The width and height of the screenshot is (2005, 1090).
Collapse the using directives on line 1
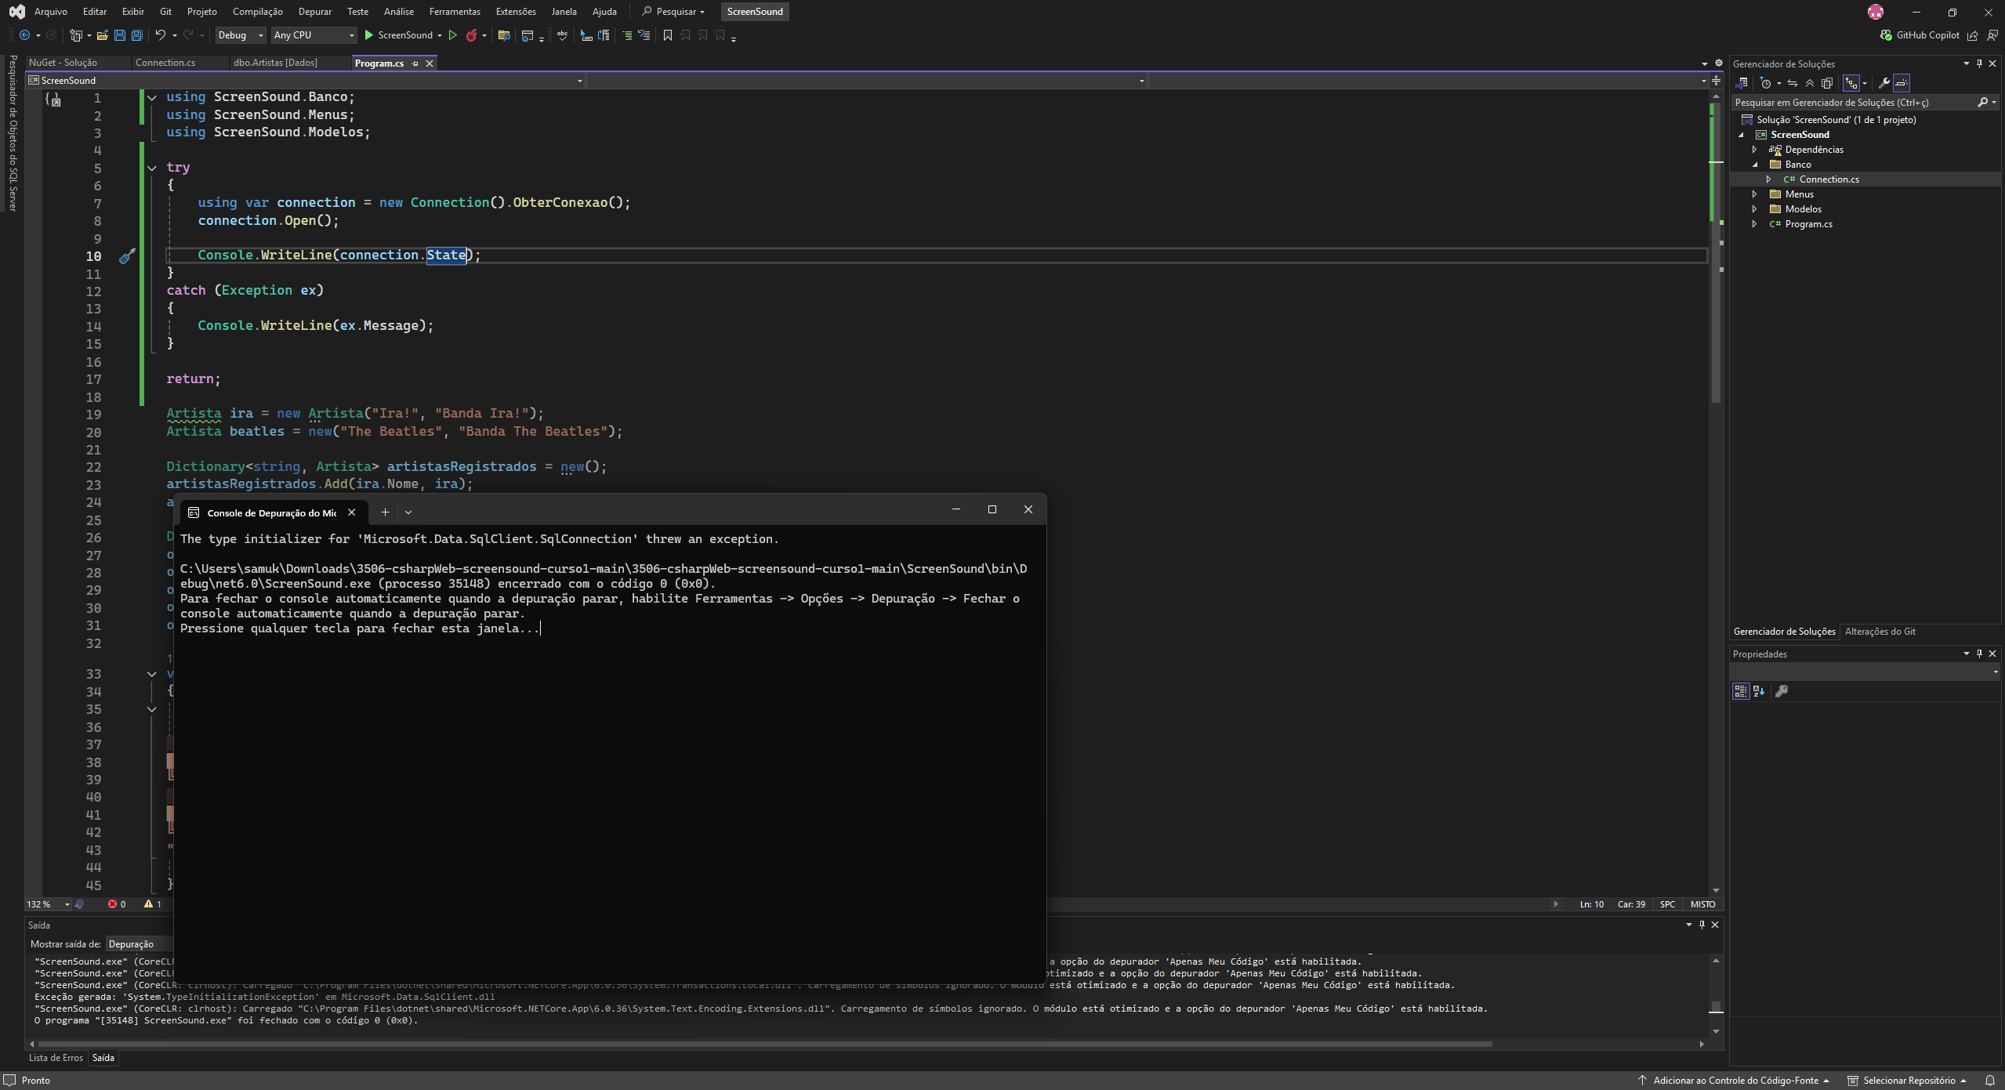(x=152, y=98)
